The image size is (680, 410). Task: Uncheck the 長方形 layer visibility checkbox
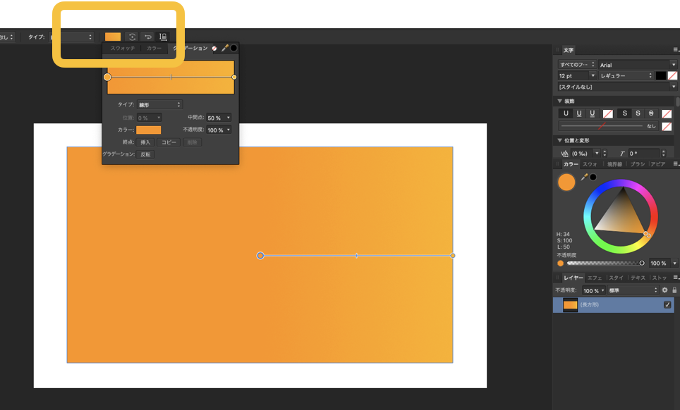[x=667, y=305]
